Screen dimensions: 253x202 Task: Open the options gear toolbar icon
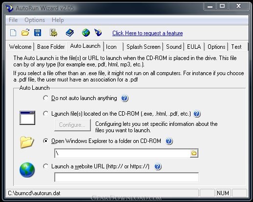tap(53, 33)
